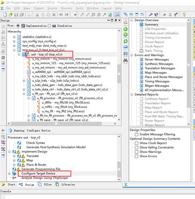Open the Place and Route Messages report
The width and height of the screenshot is (195, 199).
pyautogui.click(x=164, y=77)
